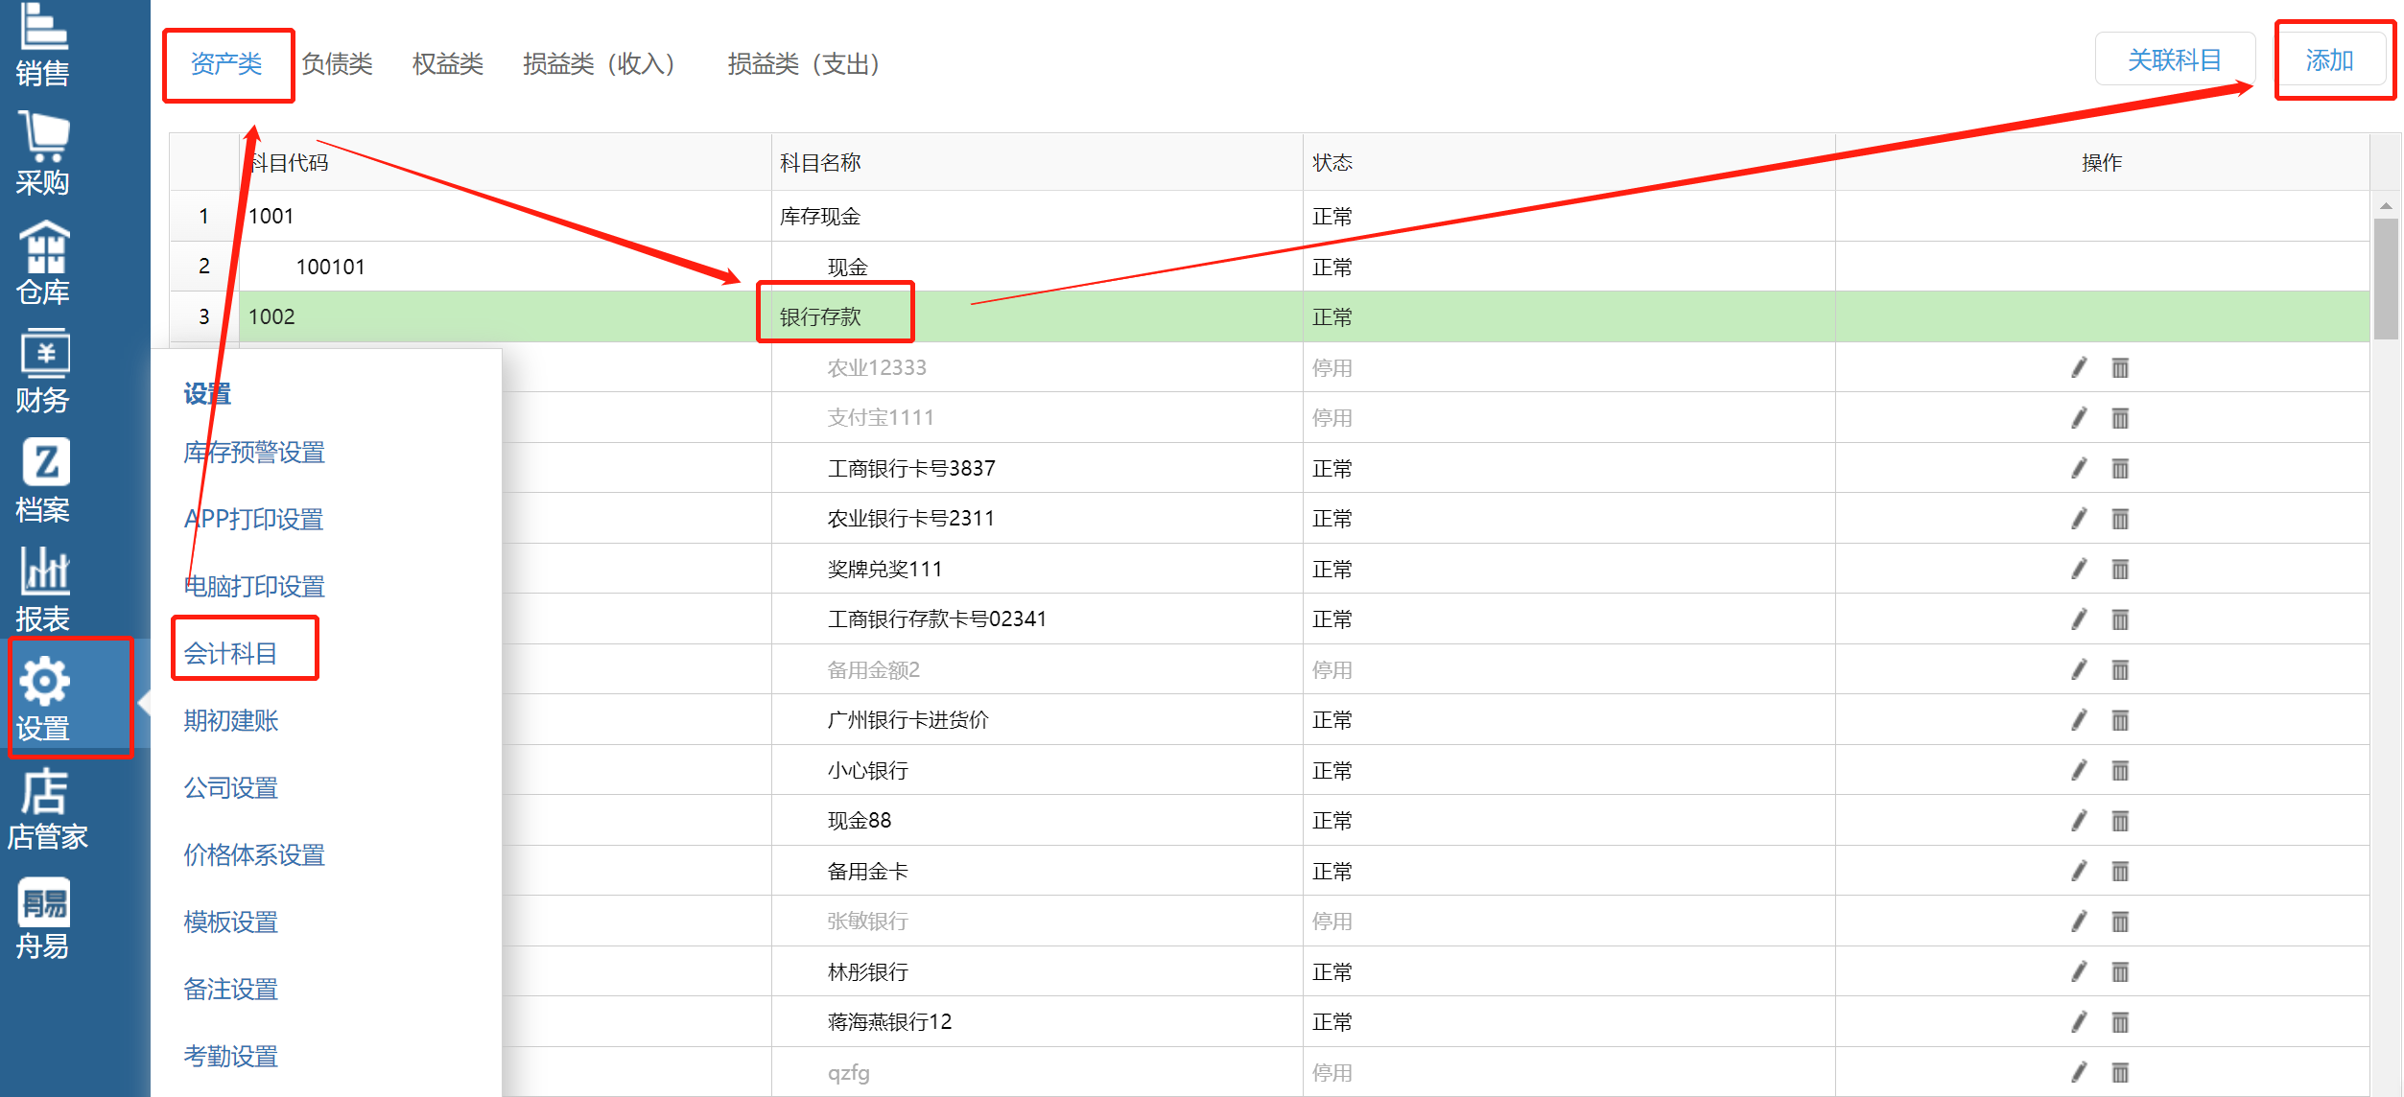Select the 银行存款 row 1002
2404x1097 pixels.
click(x=1269, y=316)
